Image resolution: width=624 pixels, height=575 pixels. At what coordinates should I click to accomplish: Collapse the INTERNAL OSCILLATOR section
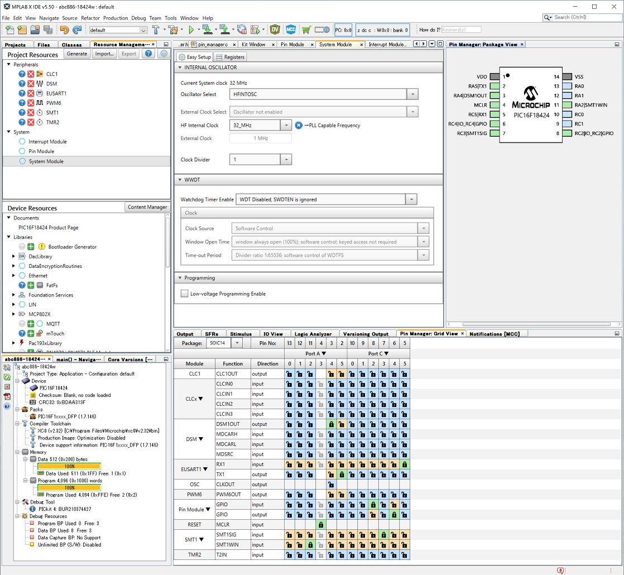tap(180, 68)
